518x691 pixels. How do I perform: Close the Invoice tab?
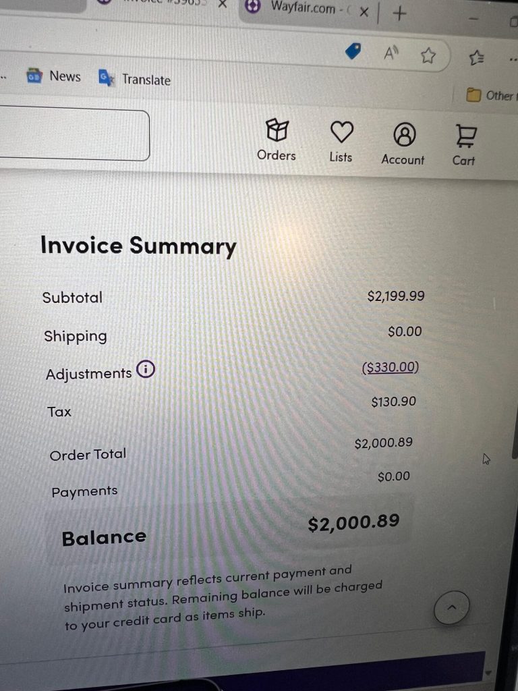coord(222,3)
